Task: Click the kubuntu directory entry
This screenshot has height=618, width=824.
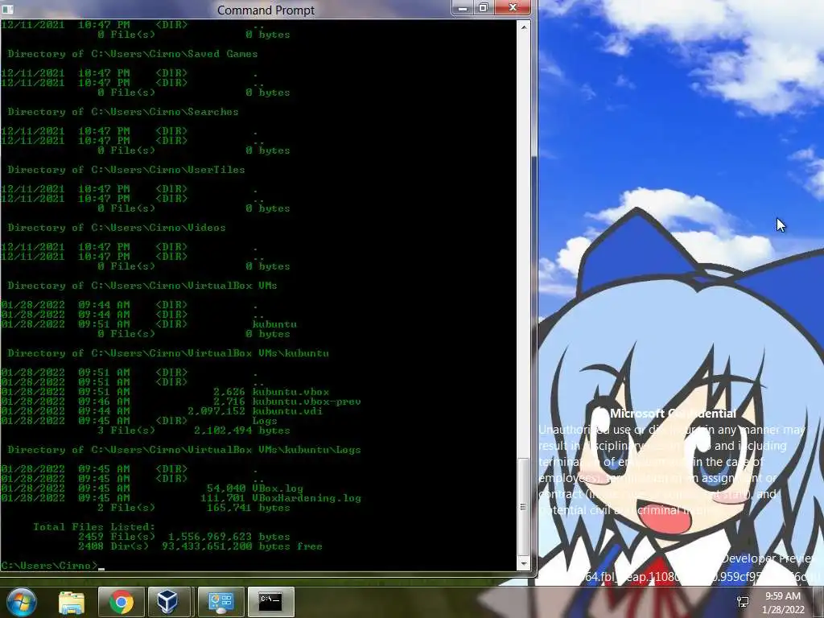Action: 274,324
